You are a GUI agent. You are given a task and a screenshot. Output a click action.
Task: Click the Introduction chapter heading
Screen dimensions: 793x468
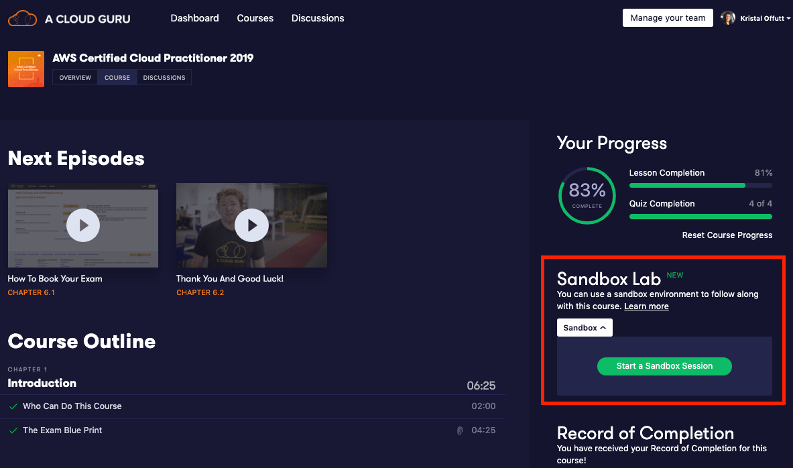click(42, 383)
